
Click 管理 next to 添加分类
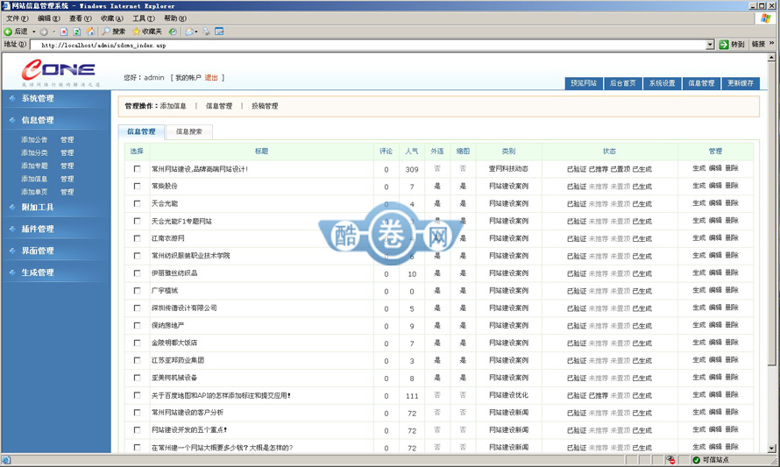click(67, 152)
